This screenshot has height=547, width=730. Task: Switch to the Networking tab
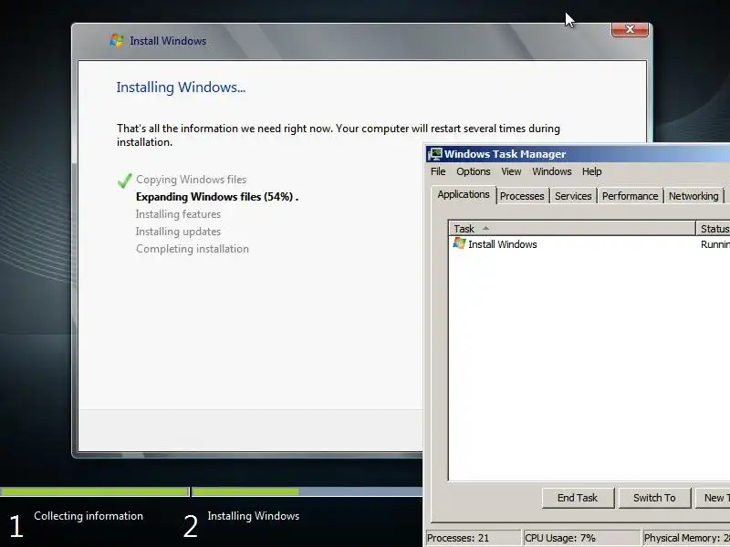pyautogui.click(x=693, y=196)
